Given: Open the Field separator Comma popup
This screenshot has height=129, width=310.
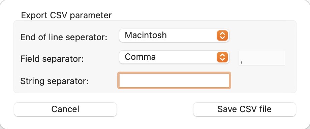Looking at the screenshot, I should tap(174, 57).
